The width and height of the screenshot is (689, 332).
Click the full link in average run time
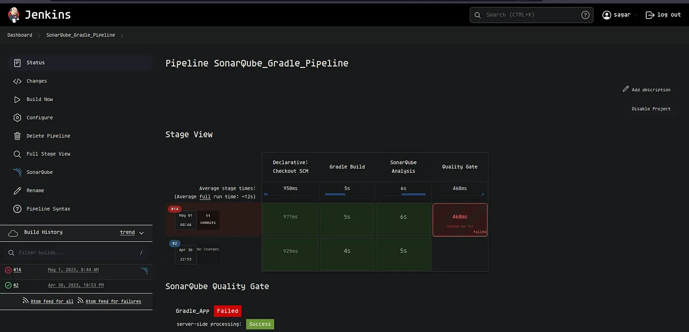pyautogui.click(x=205, y=197)
